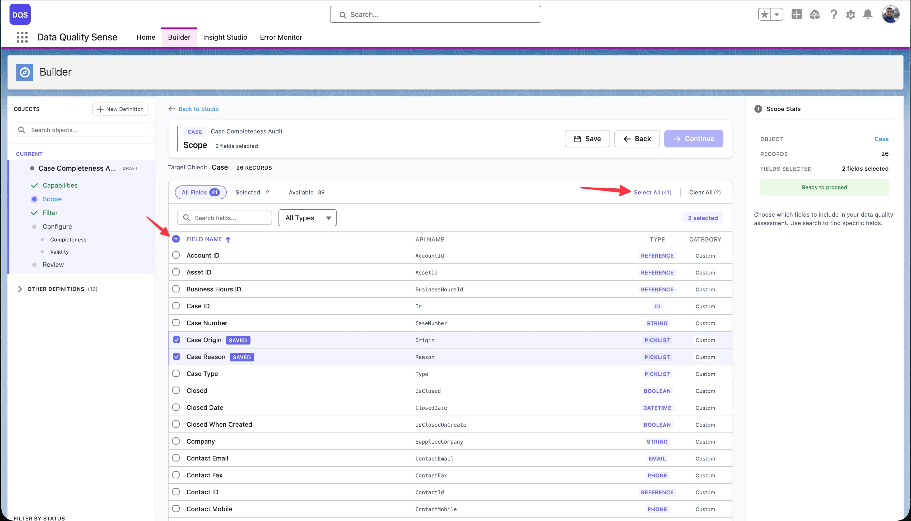This screenshot has width=911, height=521.
Task: Click the favorites star icon
Action: [x=764, y=14]
